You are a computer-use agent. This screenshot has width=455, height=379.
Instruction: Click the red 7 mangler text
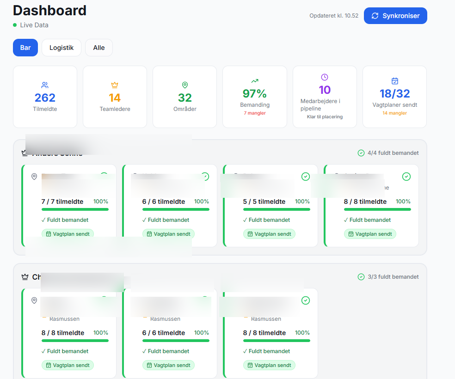[255, 113]
